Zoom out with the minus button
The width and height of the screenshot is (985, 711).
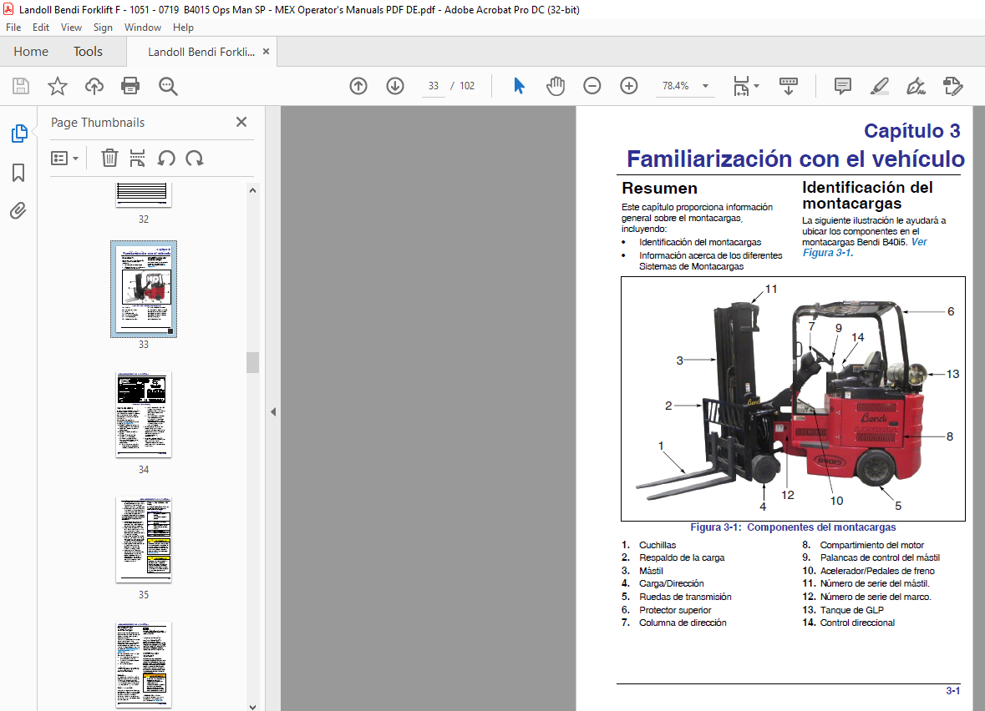click(x=592, y=86)
